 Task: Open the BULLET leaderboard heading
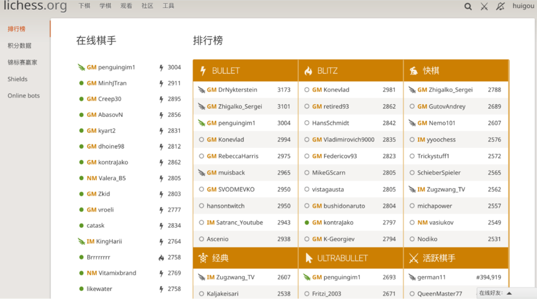(226, 71)
